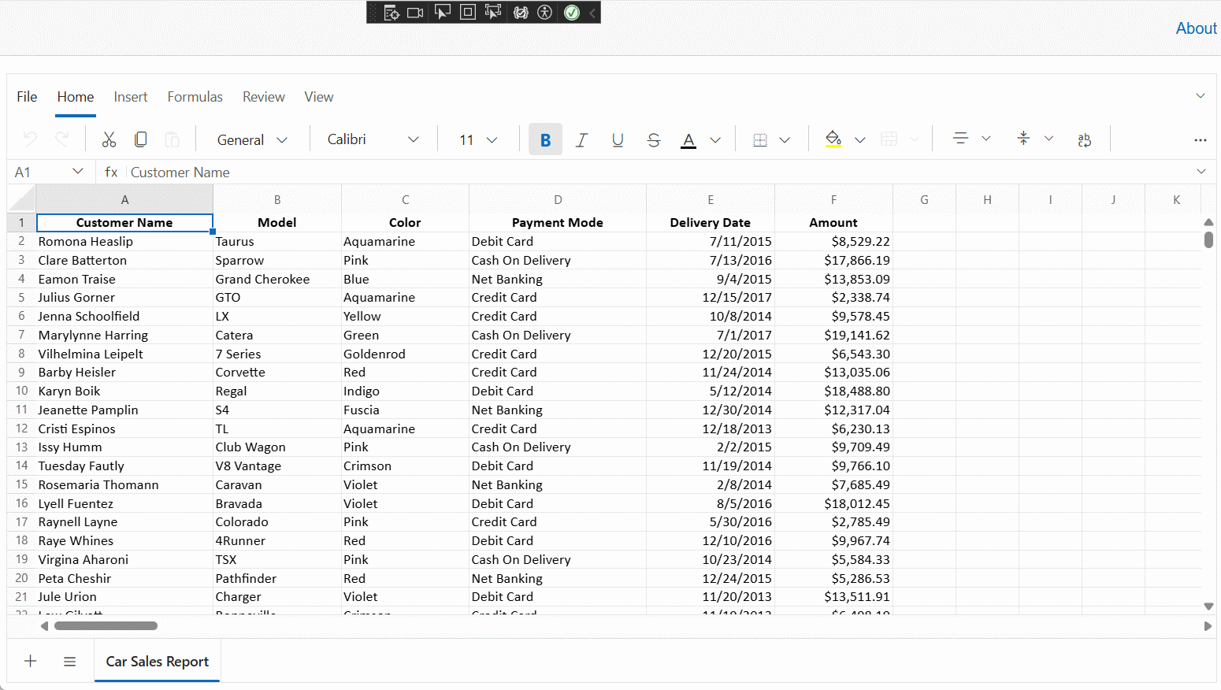This screenshot has width=1221, height=690.
Task: Expand the vertical alignment dropdown arrow
Action: point(1048,139)
